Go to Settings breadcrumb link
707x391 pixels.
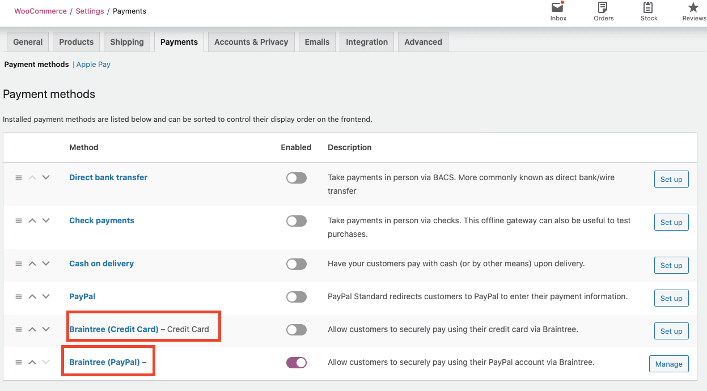click(x=90, y=11)
